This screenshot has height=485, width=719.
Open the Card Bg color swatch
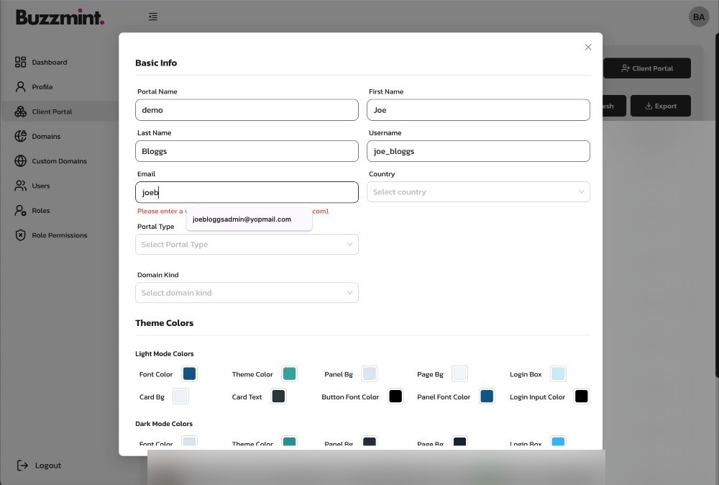coord(180,396)
